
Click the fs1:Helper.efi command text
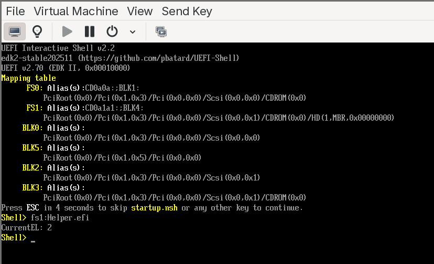click(x=60, y=218)
